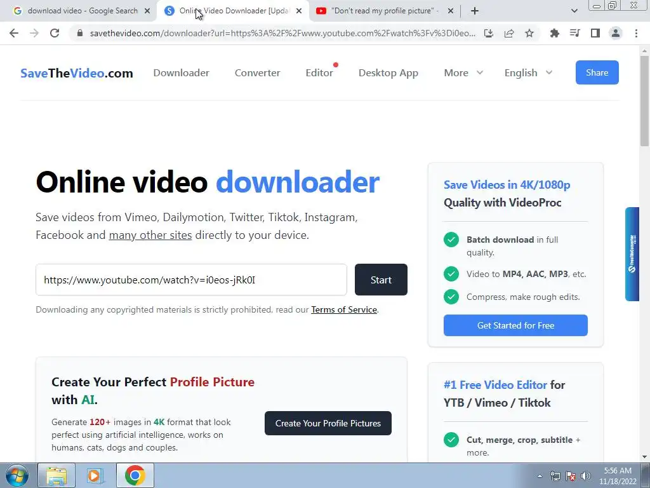Screen dimensions: 650x488
Task: Click the Video to MP4 checkmark icon
Action: coord(451,274)
